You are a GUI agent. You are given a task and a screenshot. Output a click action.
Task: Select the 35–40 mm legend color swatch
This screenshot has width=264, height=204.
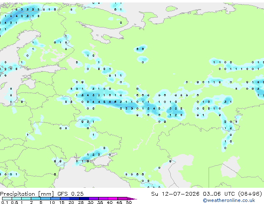pyautogui.click(x=103, y=199)
